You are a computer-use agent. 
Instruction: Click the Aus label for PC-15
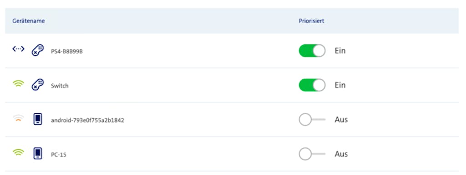pyautogui.click(x=341, y=154)
